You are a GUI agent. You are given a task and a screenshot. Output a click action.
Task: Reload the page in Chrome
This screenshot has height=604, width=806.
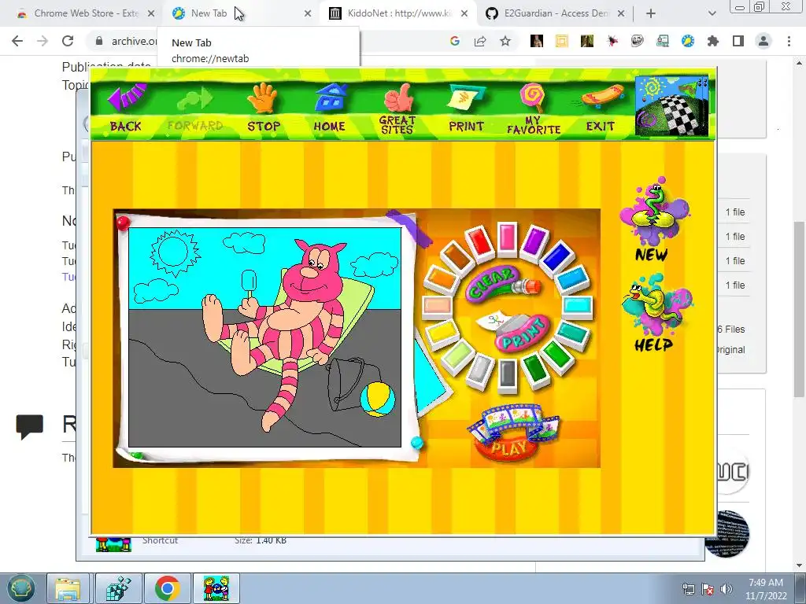point(68,41)
